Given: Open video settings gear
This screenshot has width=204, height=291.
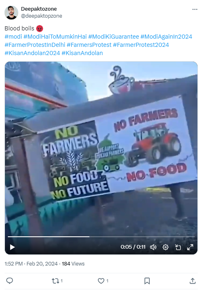Looking at the screenshot, I should pos(165,247).
